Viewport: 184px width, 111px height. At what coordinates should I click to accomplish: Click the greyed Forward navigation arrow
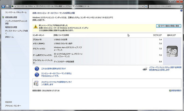pos(7,6)
